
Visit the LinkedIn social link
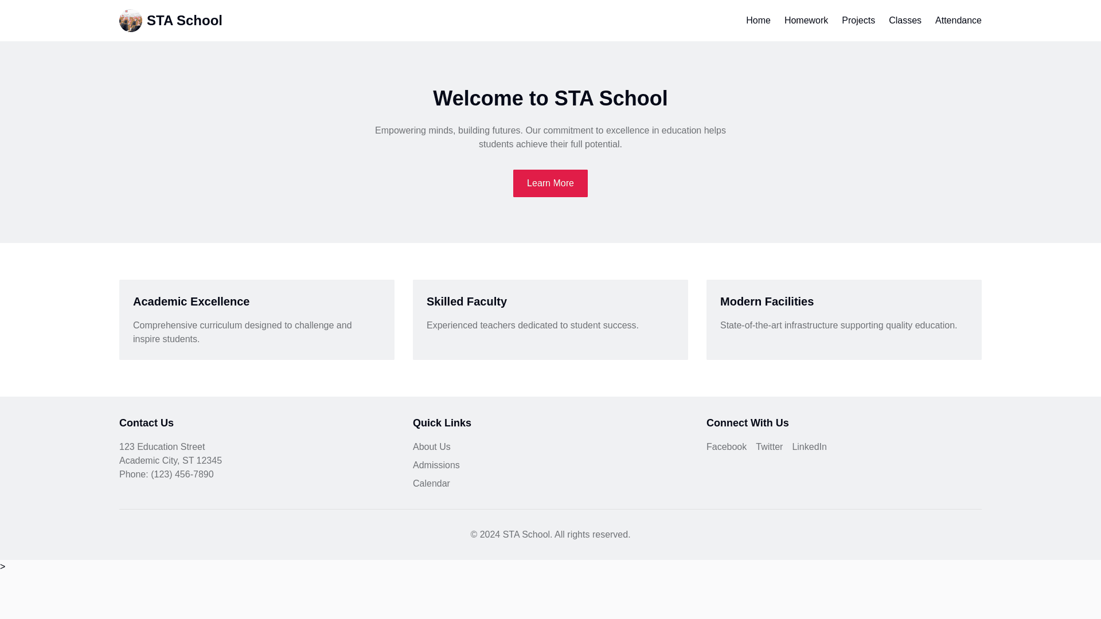coord(809,446)
